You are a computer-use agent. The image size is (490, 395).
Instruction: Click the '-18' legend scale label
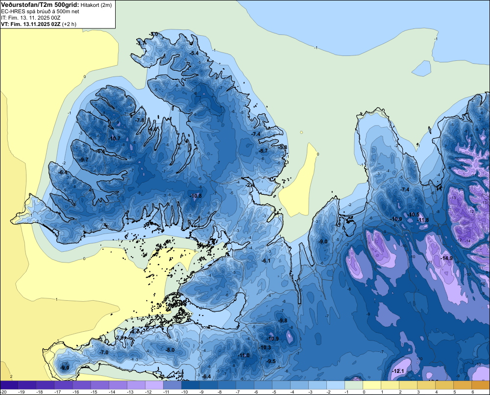[x=39, y=392]
